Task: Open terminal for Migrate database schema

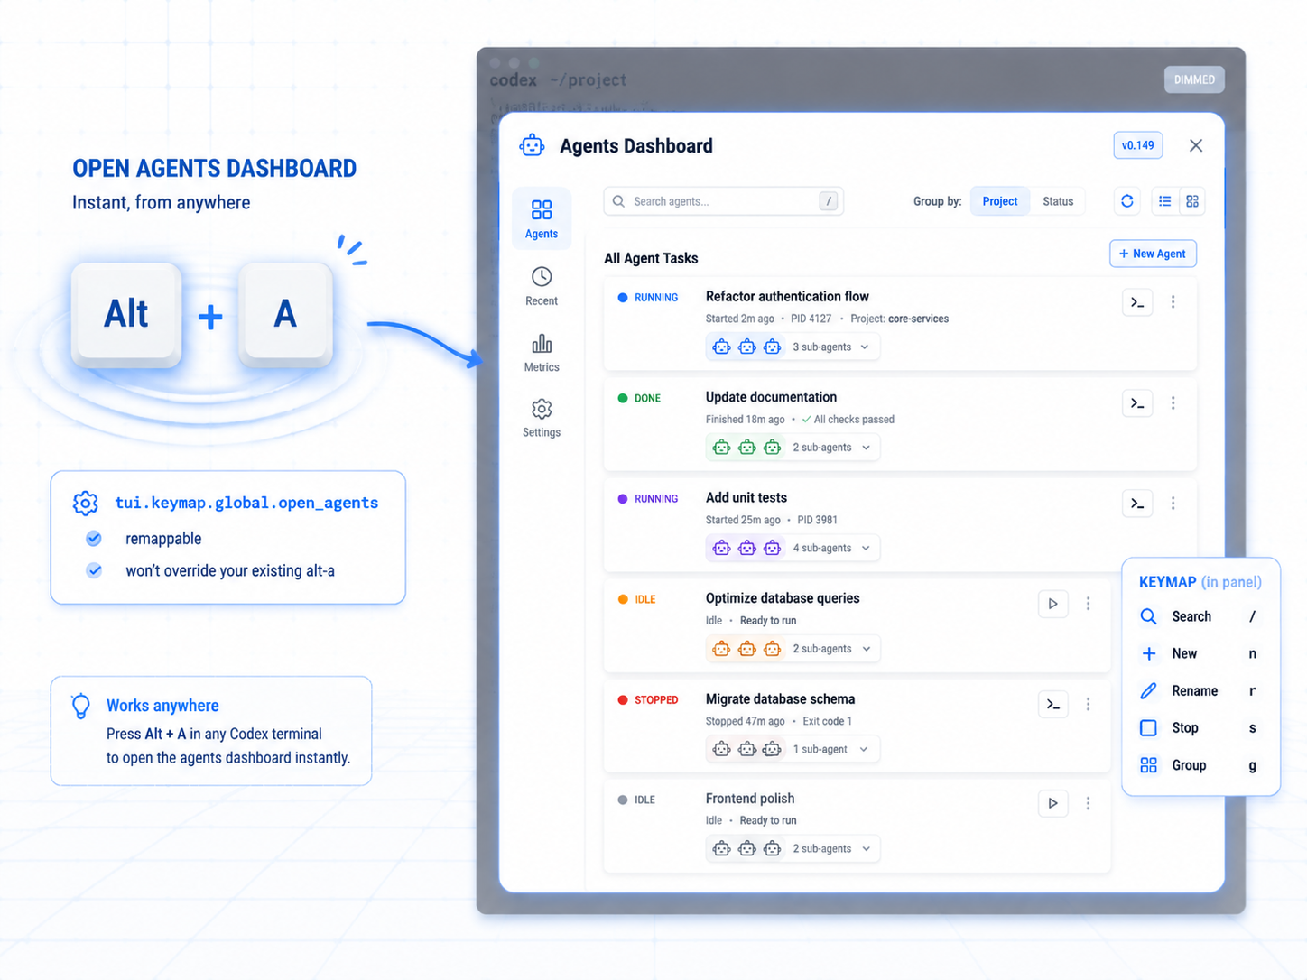Action: 1052,705
